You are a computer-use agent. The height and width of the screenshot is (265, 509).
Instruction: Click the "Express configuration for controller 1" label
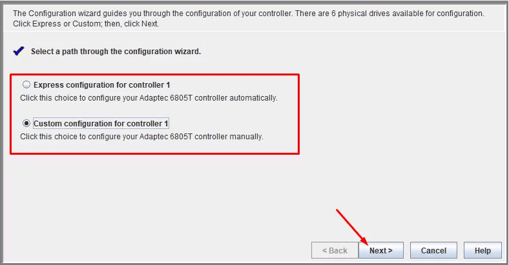(101, 85)
